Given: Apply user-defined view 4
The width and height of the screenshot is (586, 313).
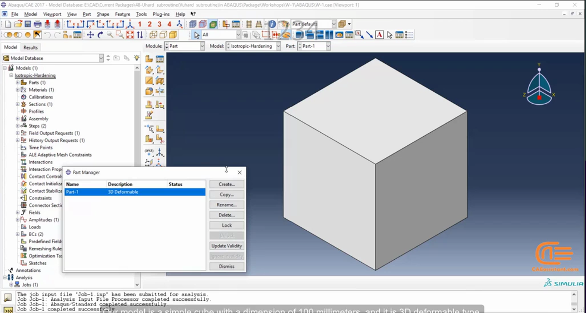Looking at the screenshot, I should 169,24.
